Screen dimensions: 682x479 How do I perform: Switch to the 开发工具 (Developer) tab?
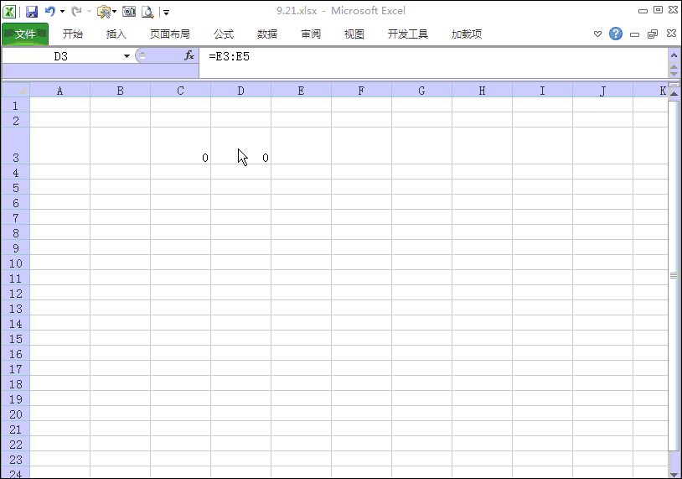(408, 34)
